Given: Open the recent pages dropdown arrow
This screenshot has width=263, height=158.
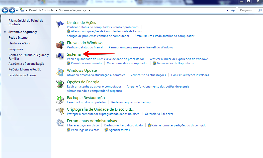Looking at the screenshot, I should pyautogui.click(x=17, y=10).
